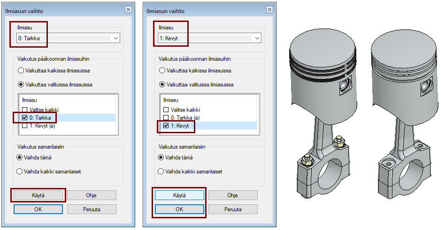Screen dimensions: 445x230
Task: Click Peruuta button in right dialog
Action: point(233,209)
